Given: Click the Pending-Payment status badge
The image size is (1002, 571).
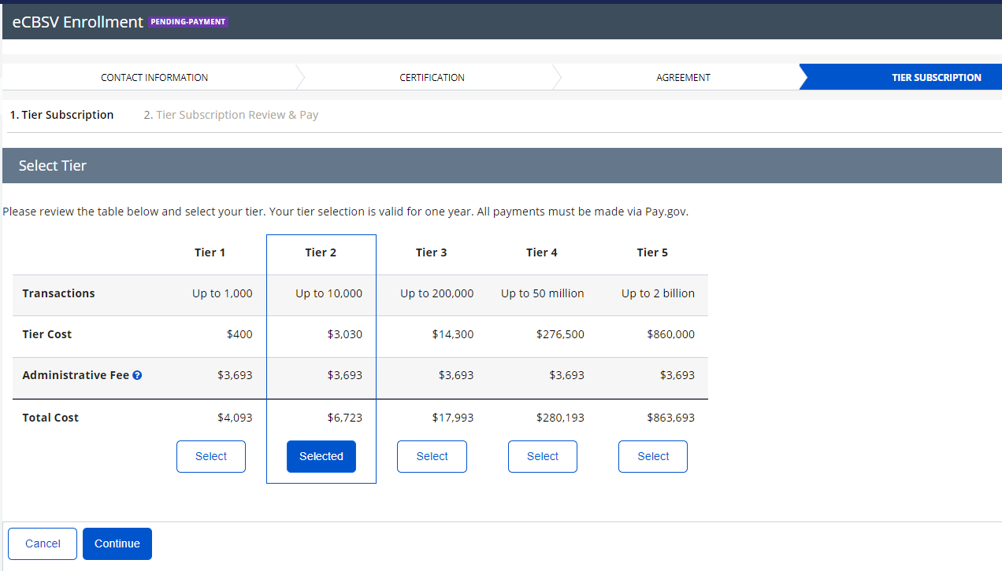Looking at the screenshot, I should [x=188, y=22].
